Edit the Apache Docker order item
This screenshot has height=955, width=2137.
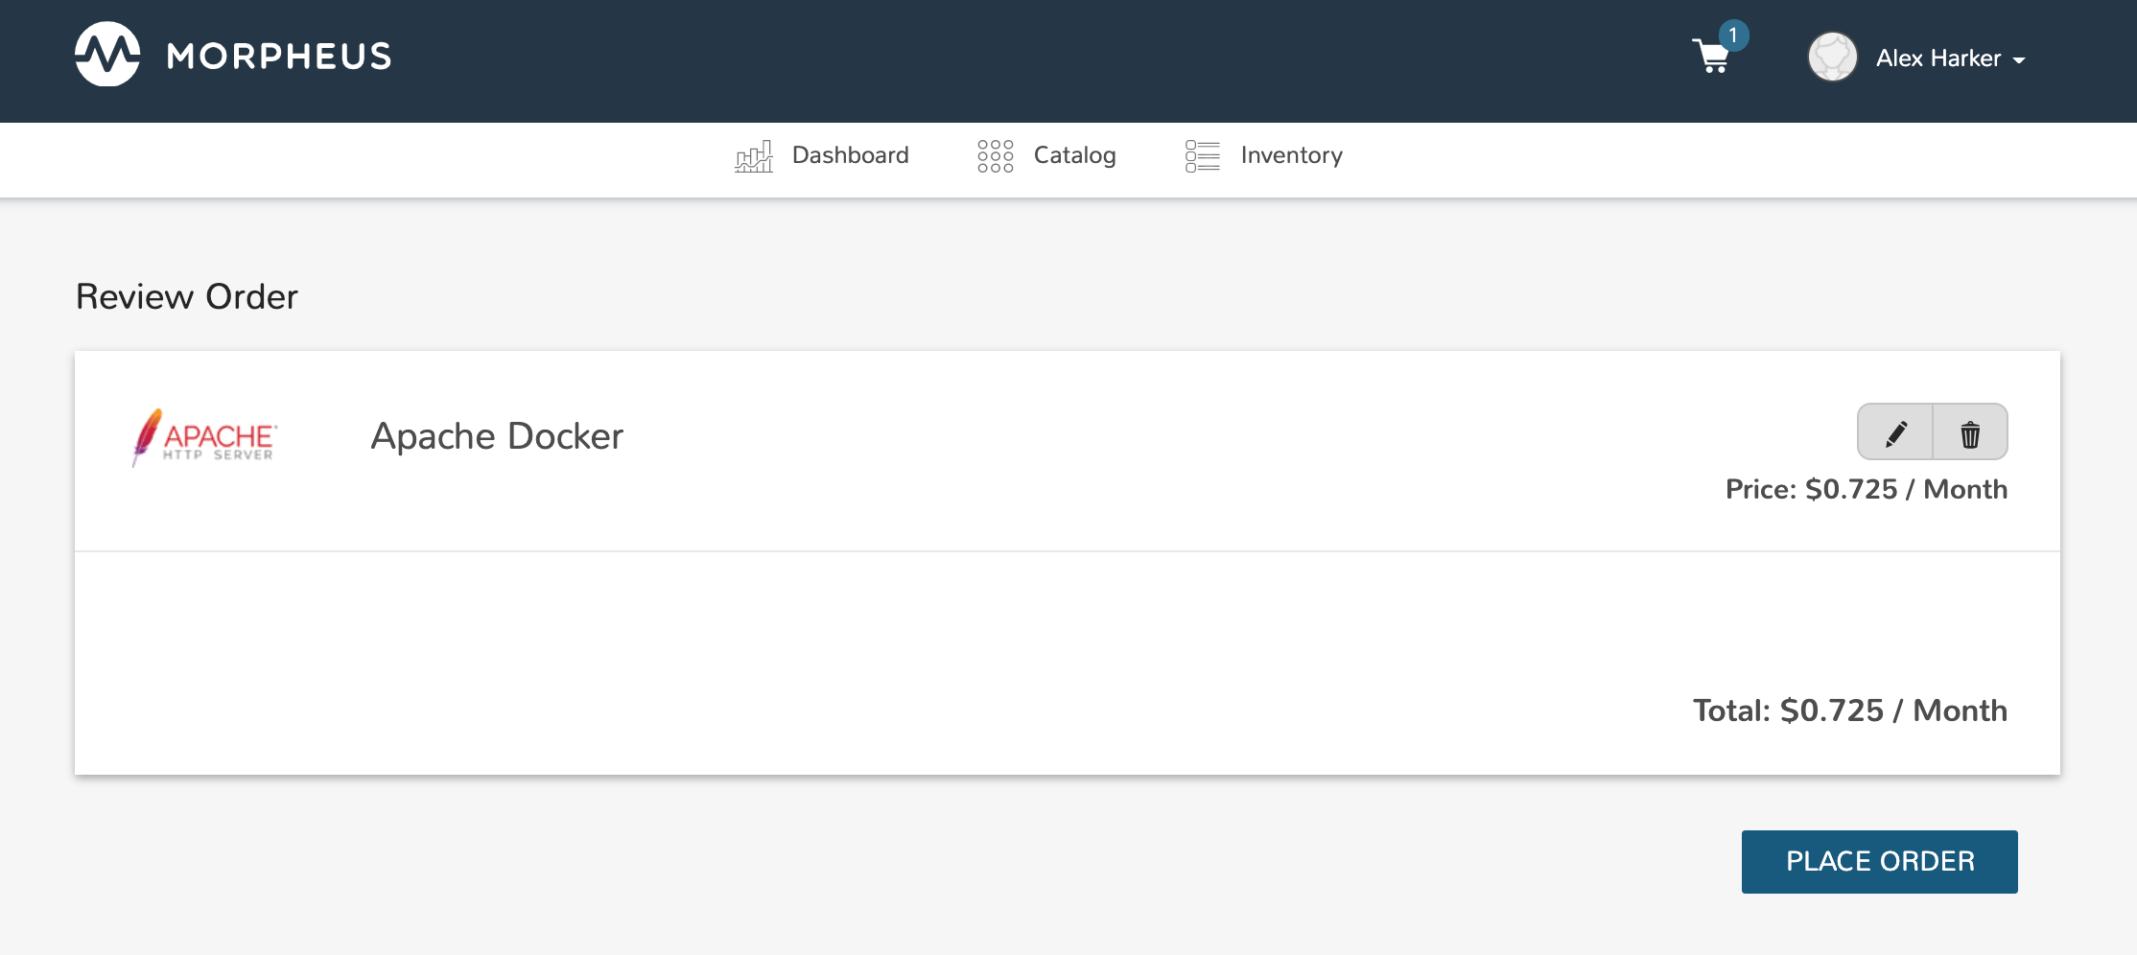pos(1895,433)
